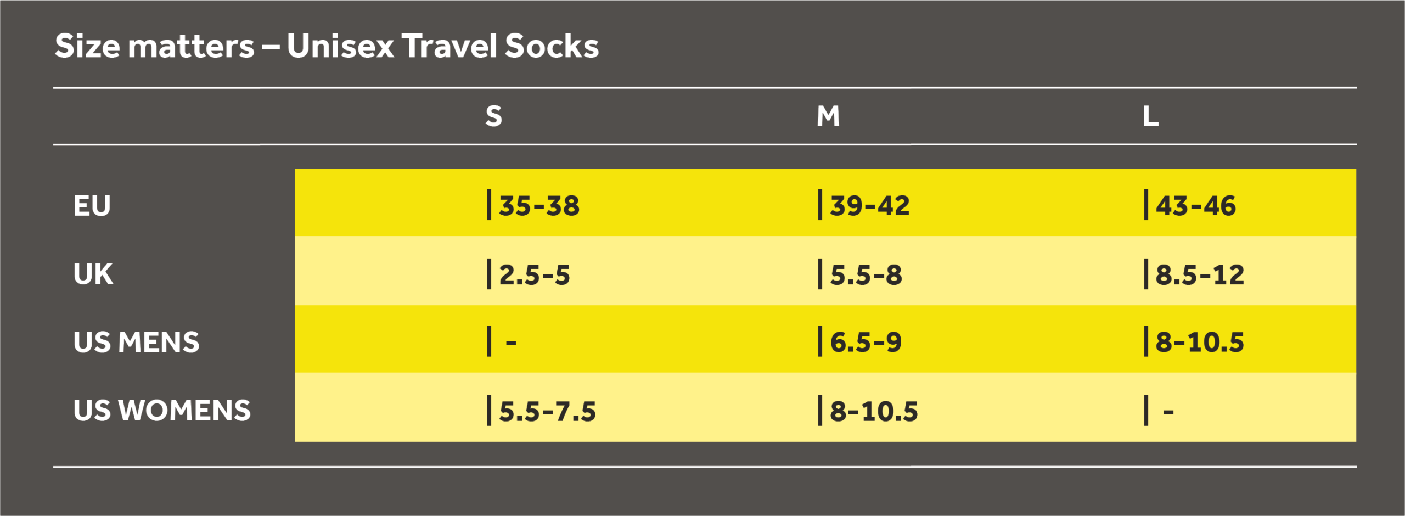Screen dimensions: 1405x516
Task: Select the EU 35-38 size cell
Action: click(539, 206)
